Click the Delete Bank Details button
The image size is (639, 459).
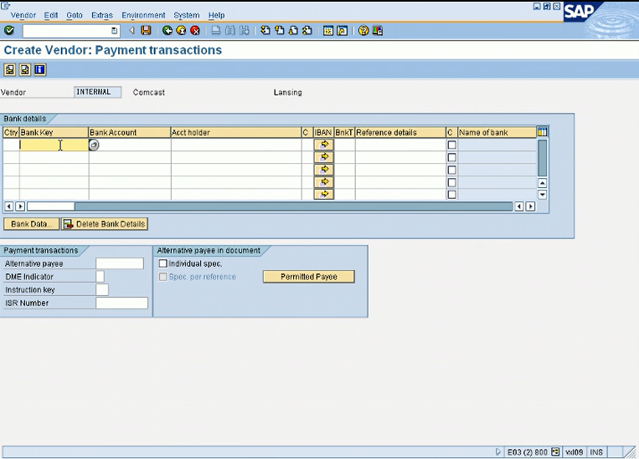coord(105,224)
